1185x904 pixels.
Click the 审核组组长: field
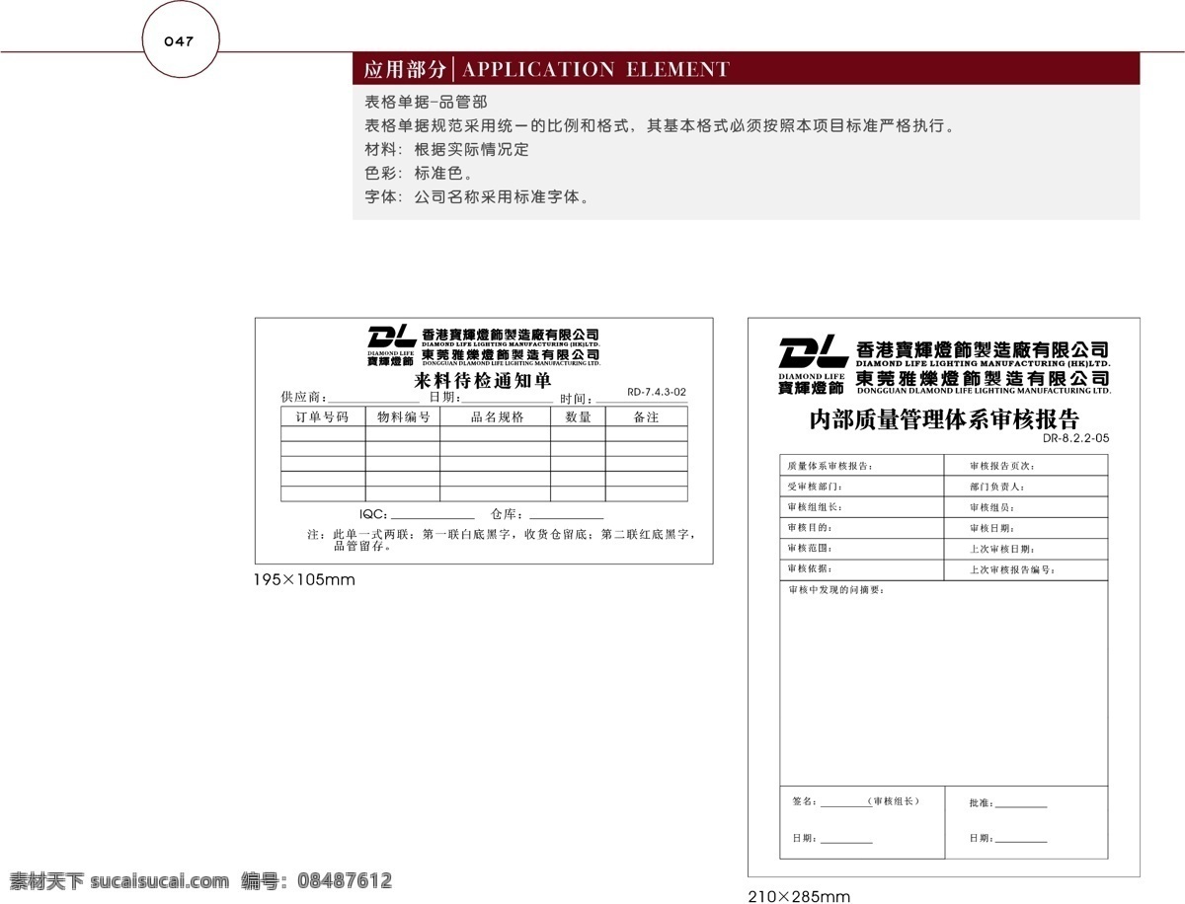[x=862, y=507]
